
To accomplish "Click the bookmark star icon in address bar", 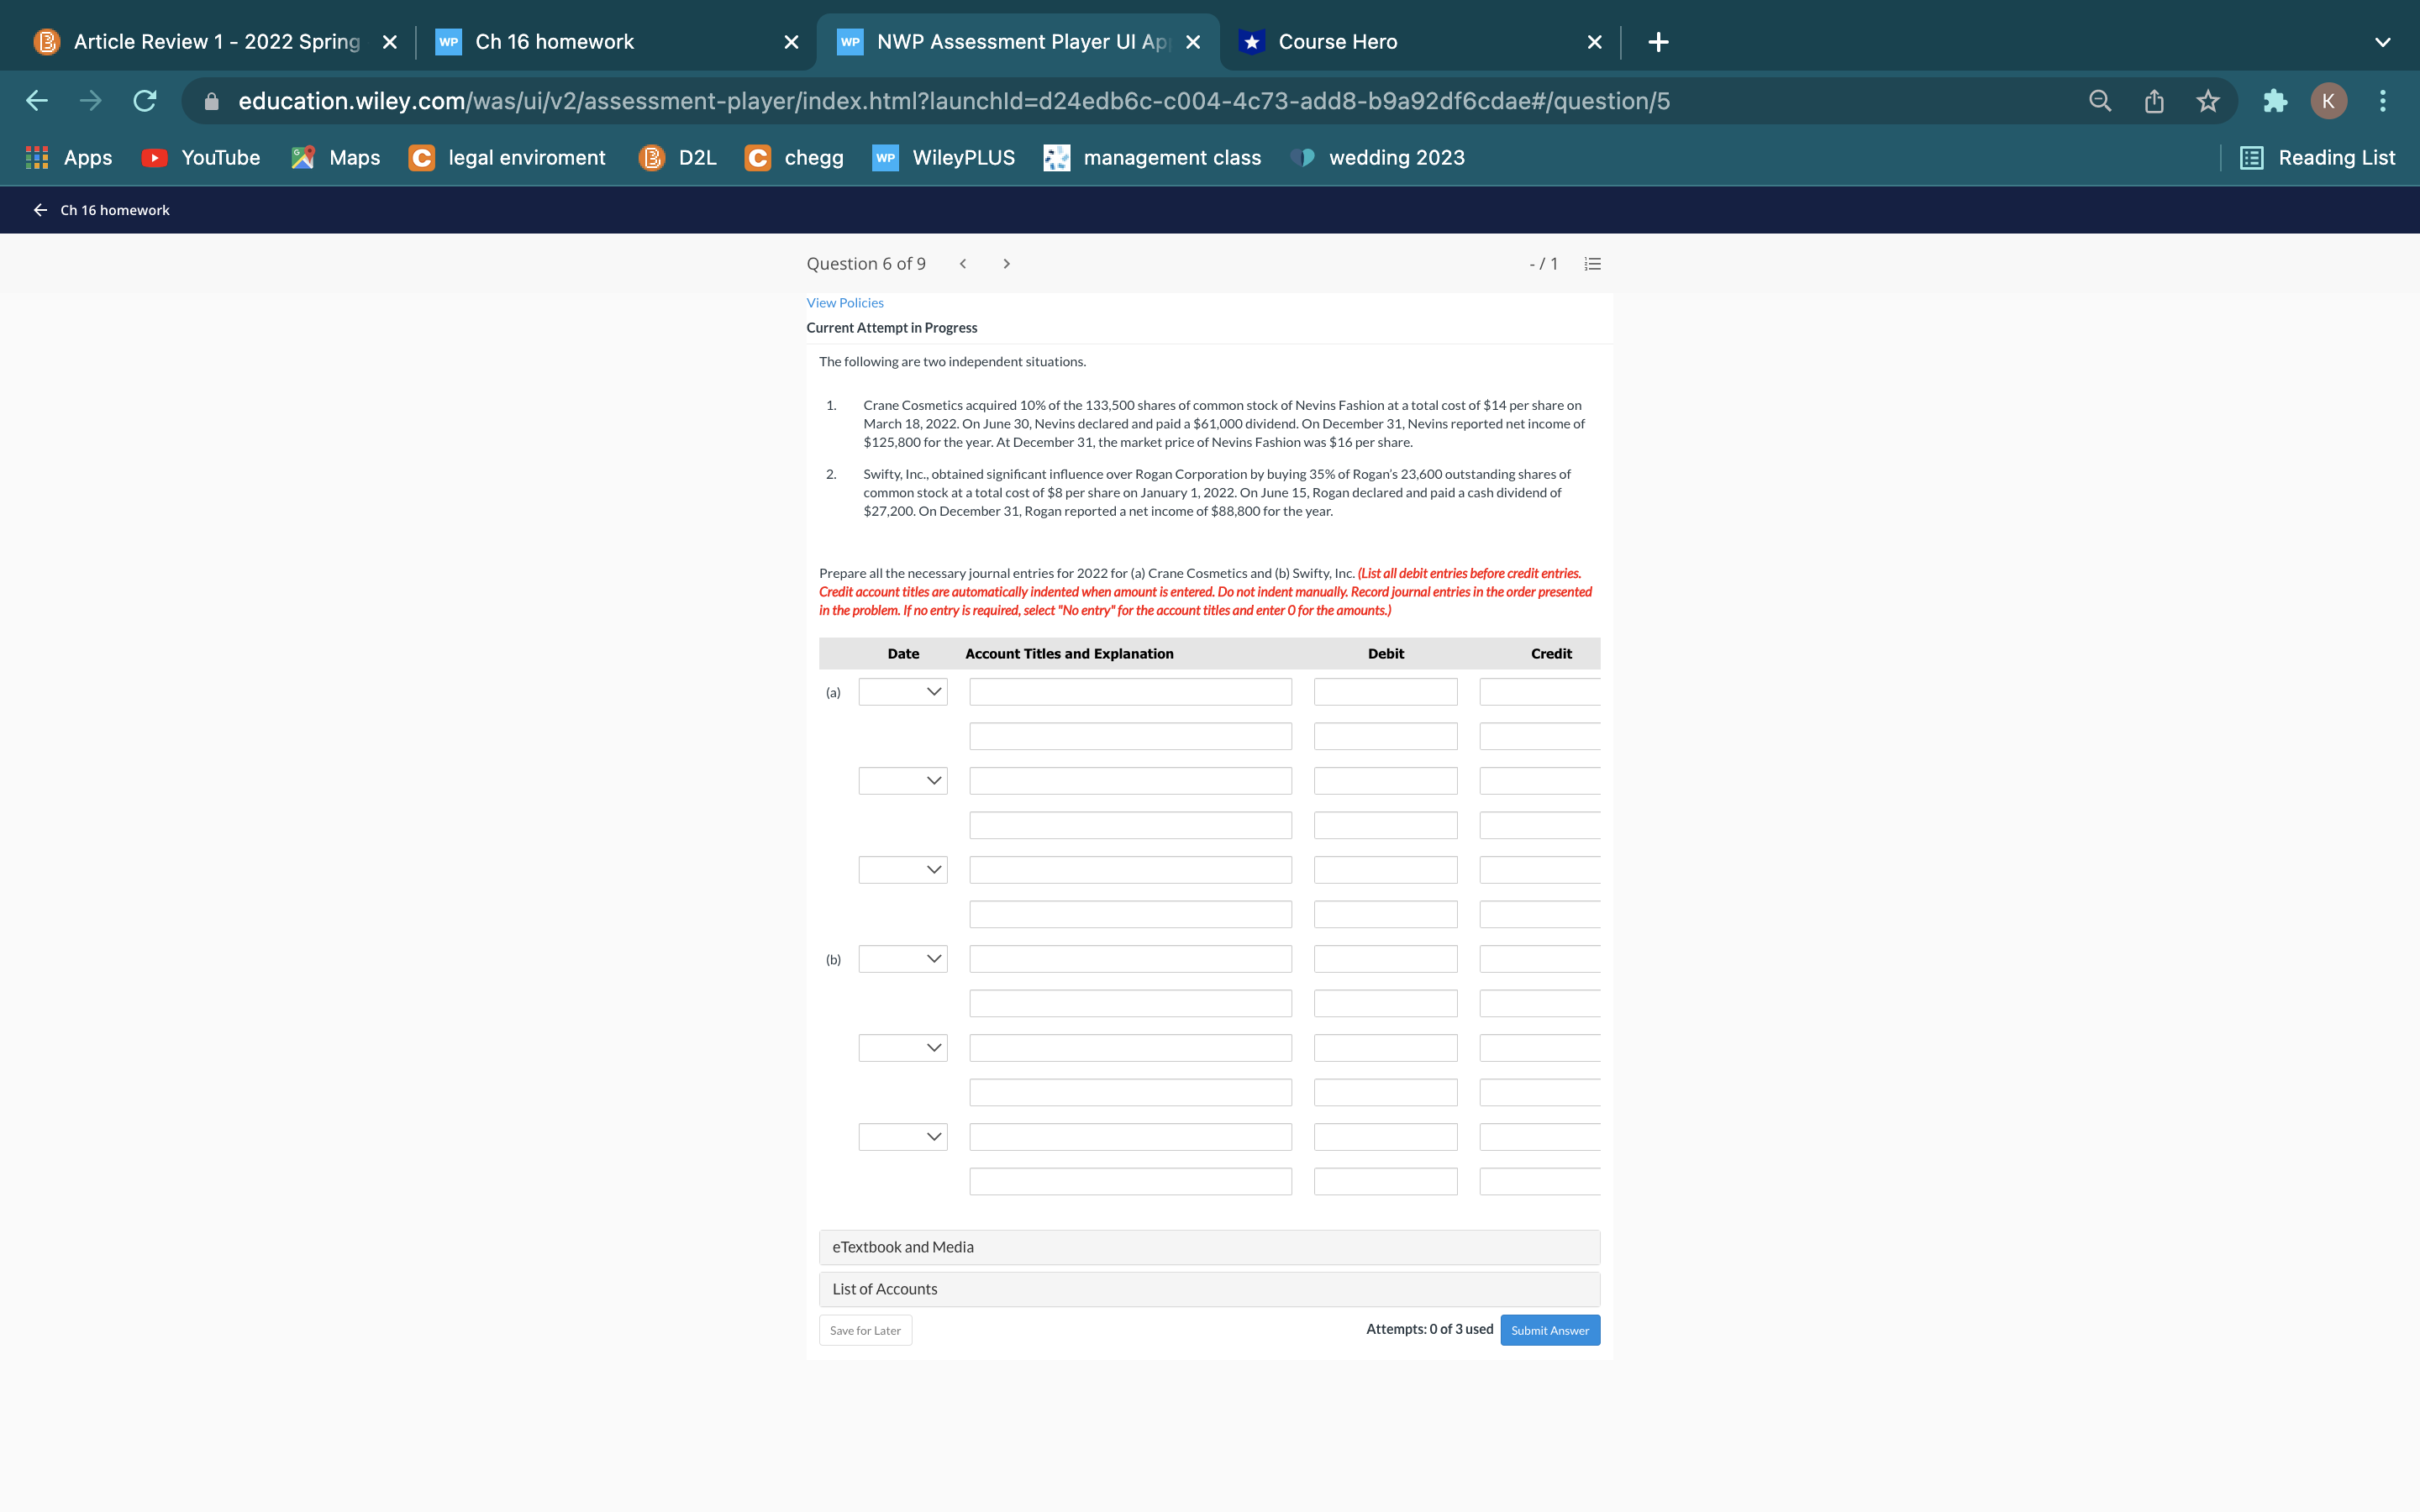I will coord(2207,101).
